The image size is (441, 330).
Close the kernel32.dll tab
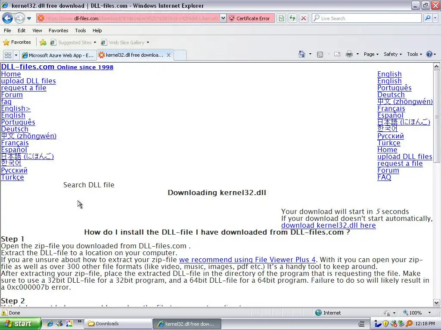pos(168,55)
